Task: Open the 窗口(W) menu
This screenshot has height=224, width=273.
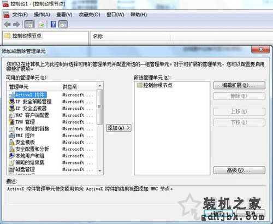Action: 115,15
